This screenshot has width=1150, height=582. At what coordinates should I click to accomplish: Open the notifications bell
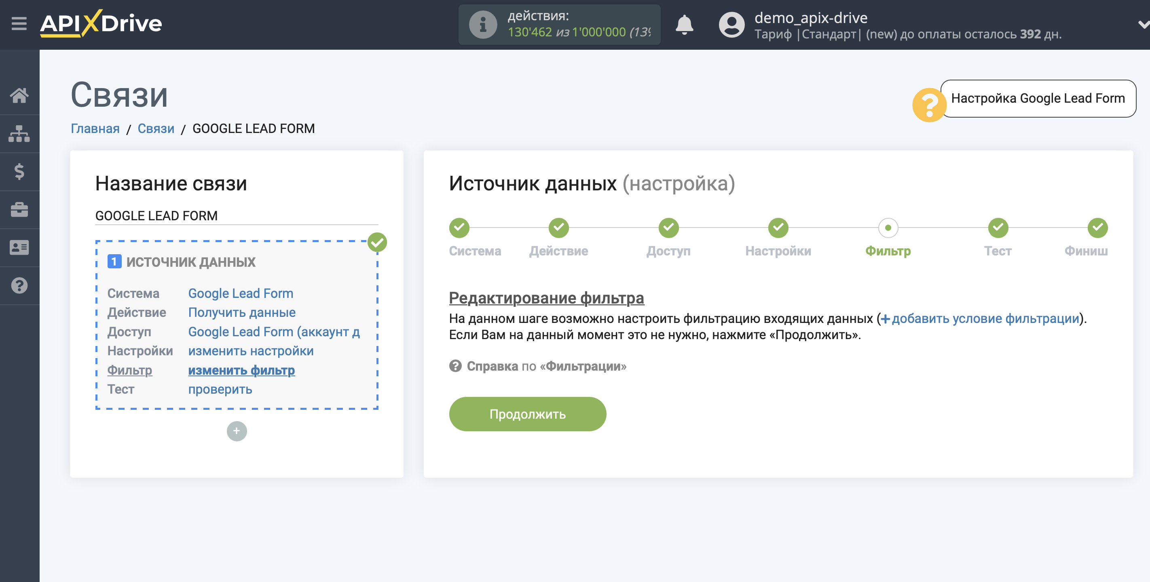click(x=684, y=25)
